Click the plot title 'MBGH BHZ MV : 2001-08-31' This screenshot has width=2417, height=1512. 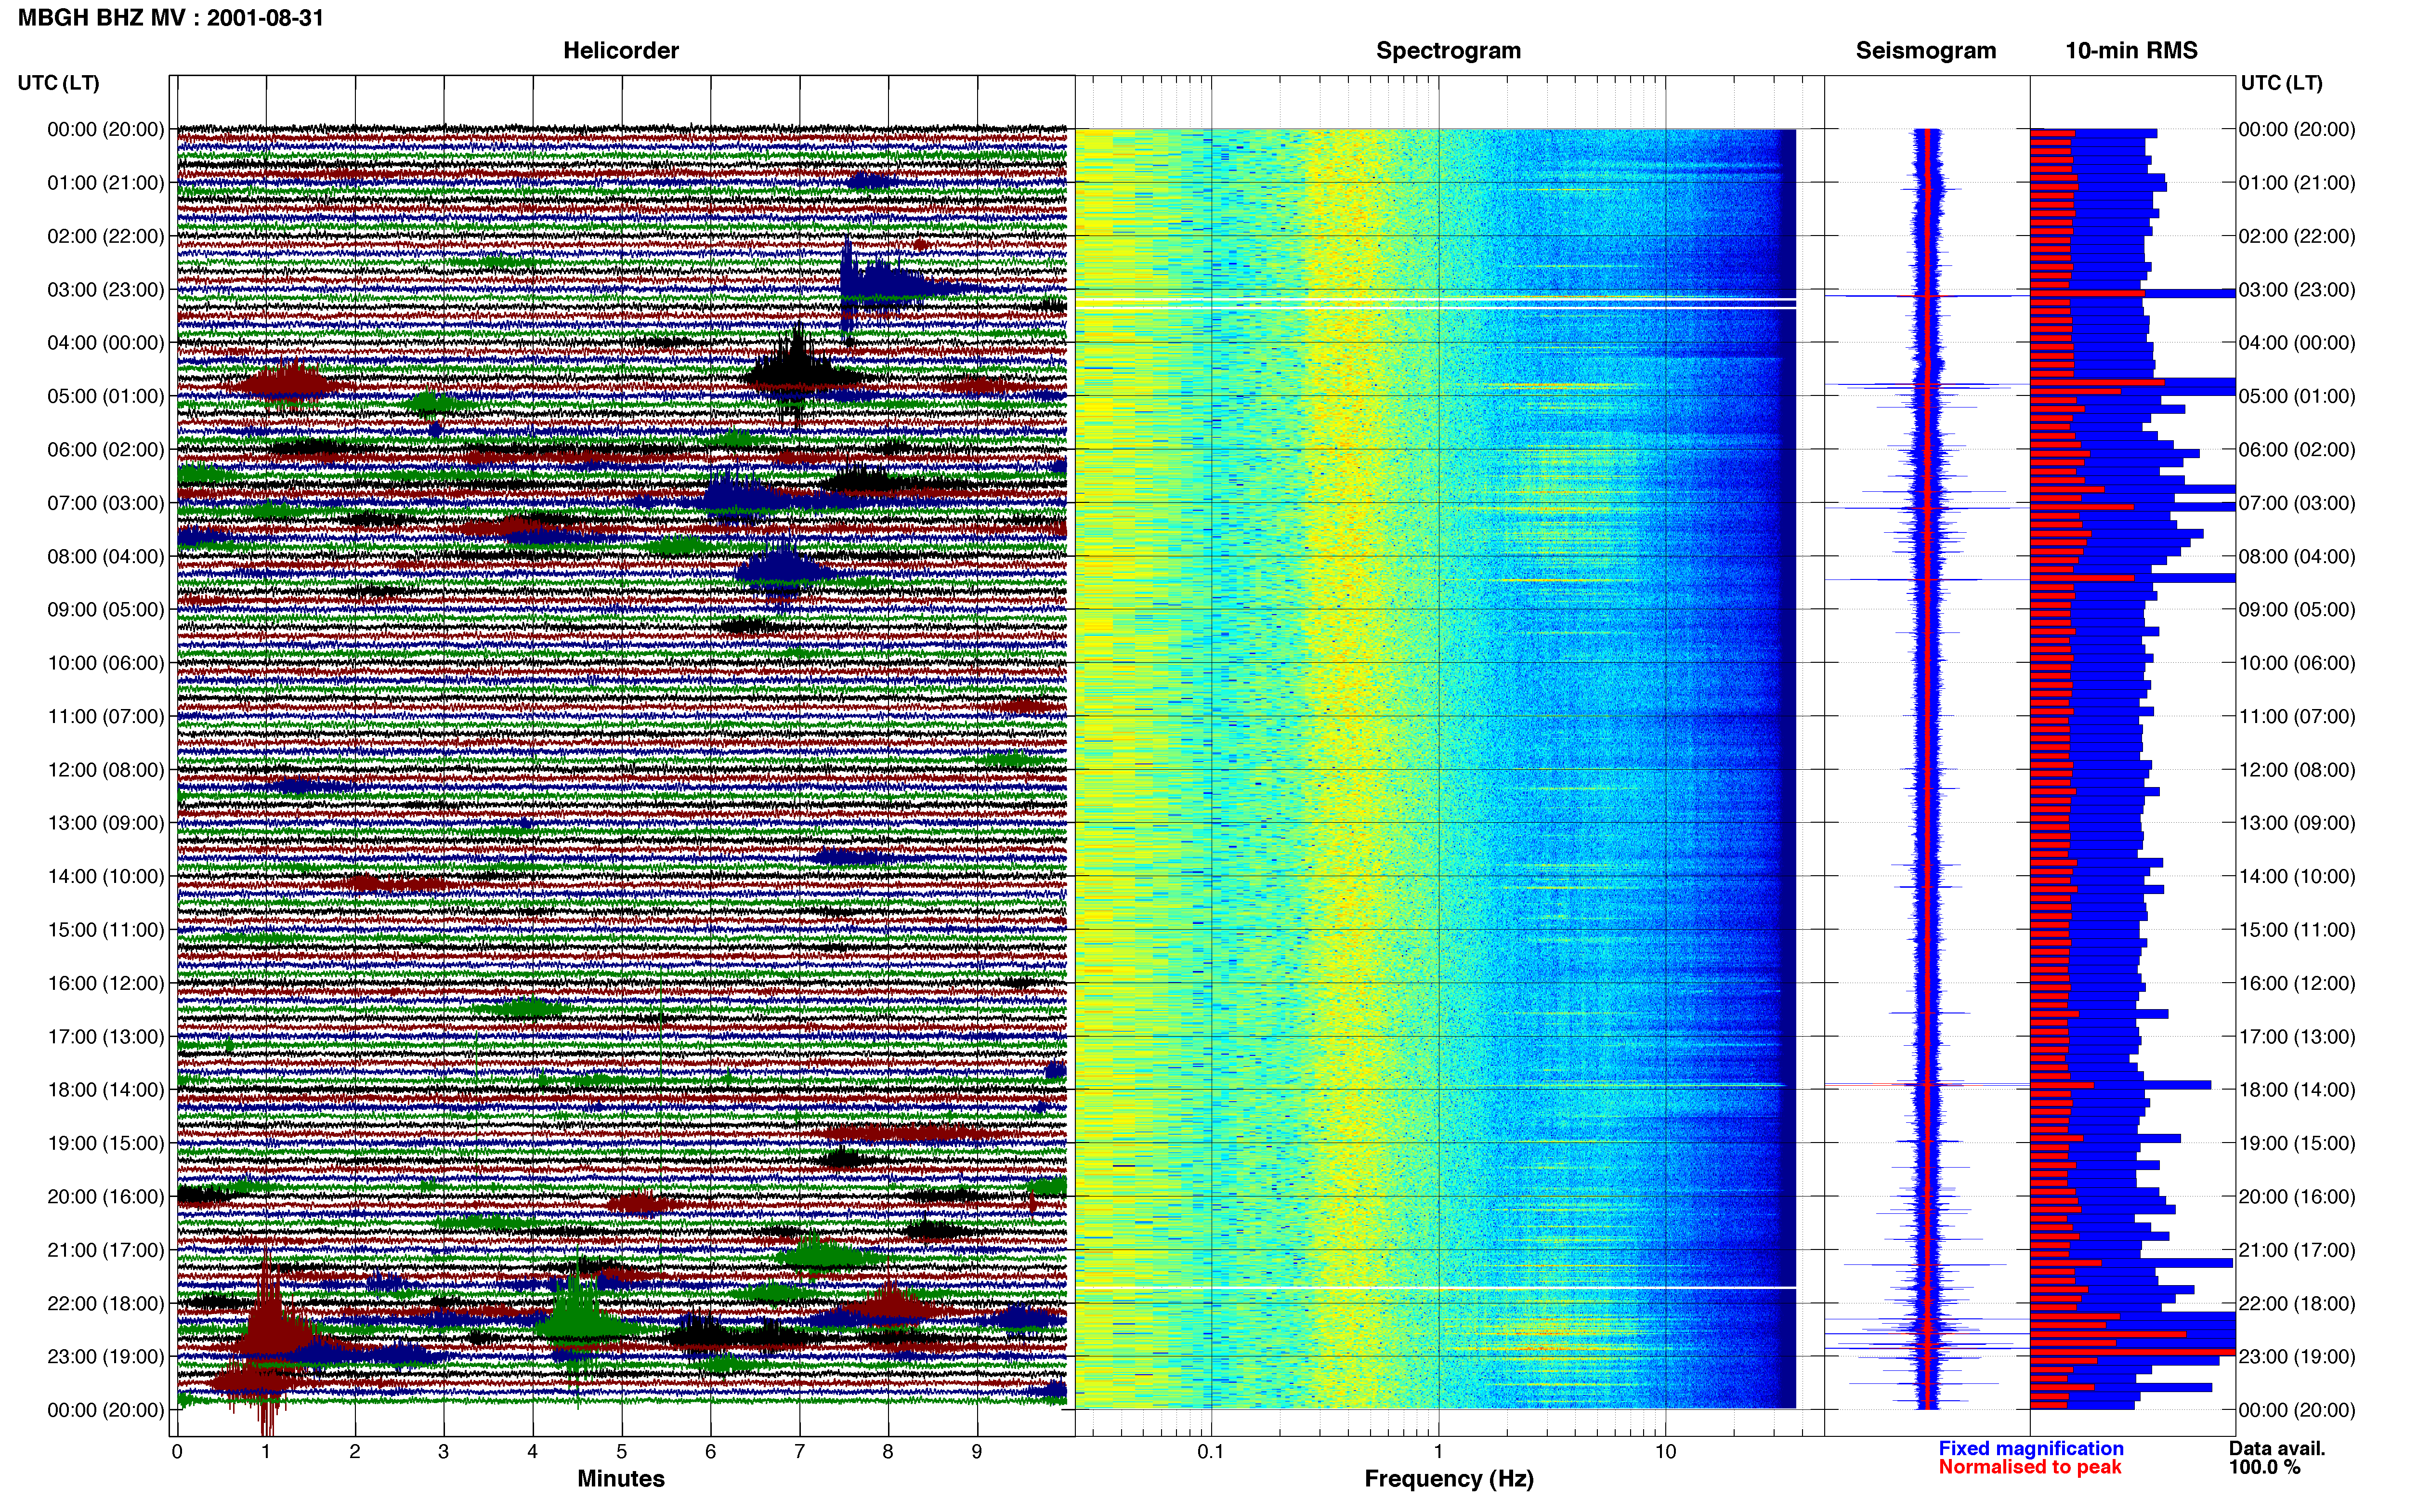[171, 18]
